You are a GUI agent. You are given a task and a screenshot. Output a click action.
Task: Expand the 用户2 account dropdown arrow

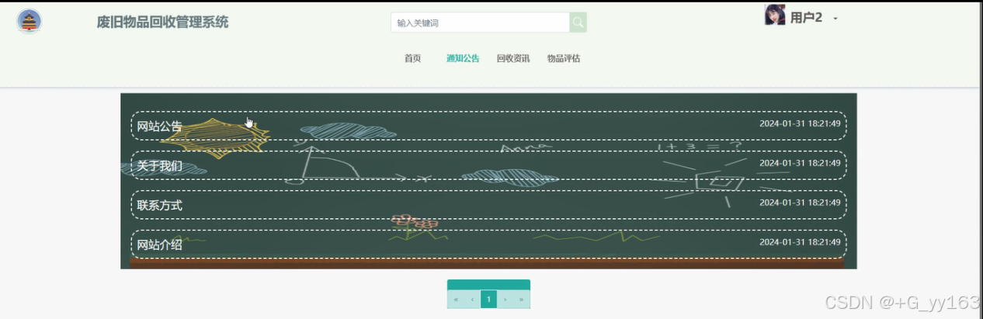pos(835,19)
